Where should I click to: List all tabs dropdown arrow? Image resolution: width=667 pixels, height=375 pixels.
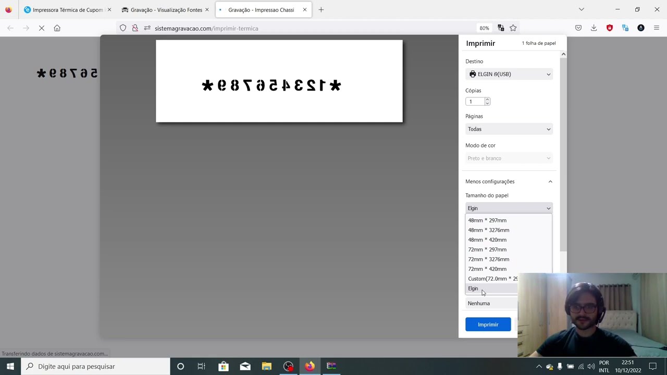coord(582,9)
